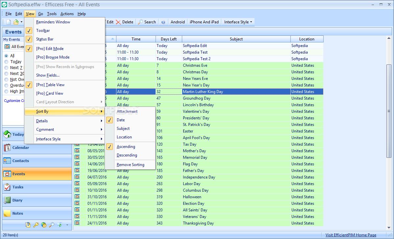394x239 pixels.
Task: Click the red X Delete icon
Action: click(118, 22)
